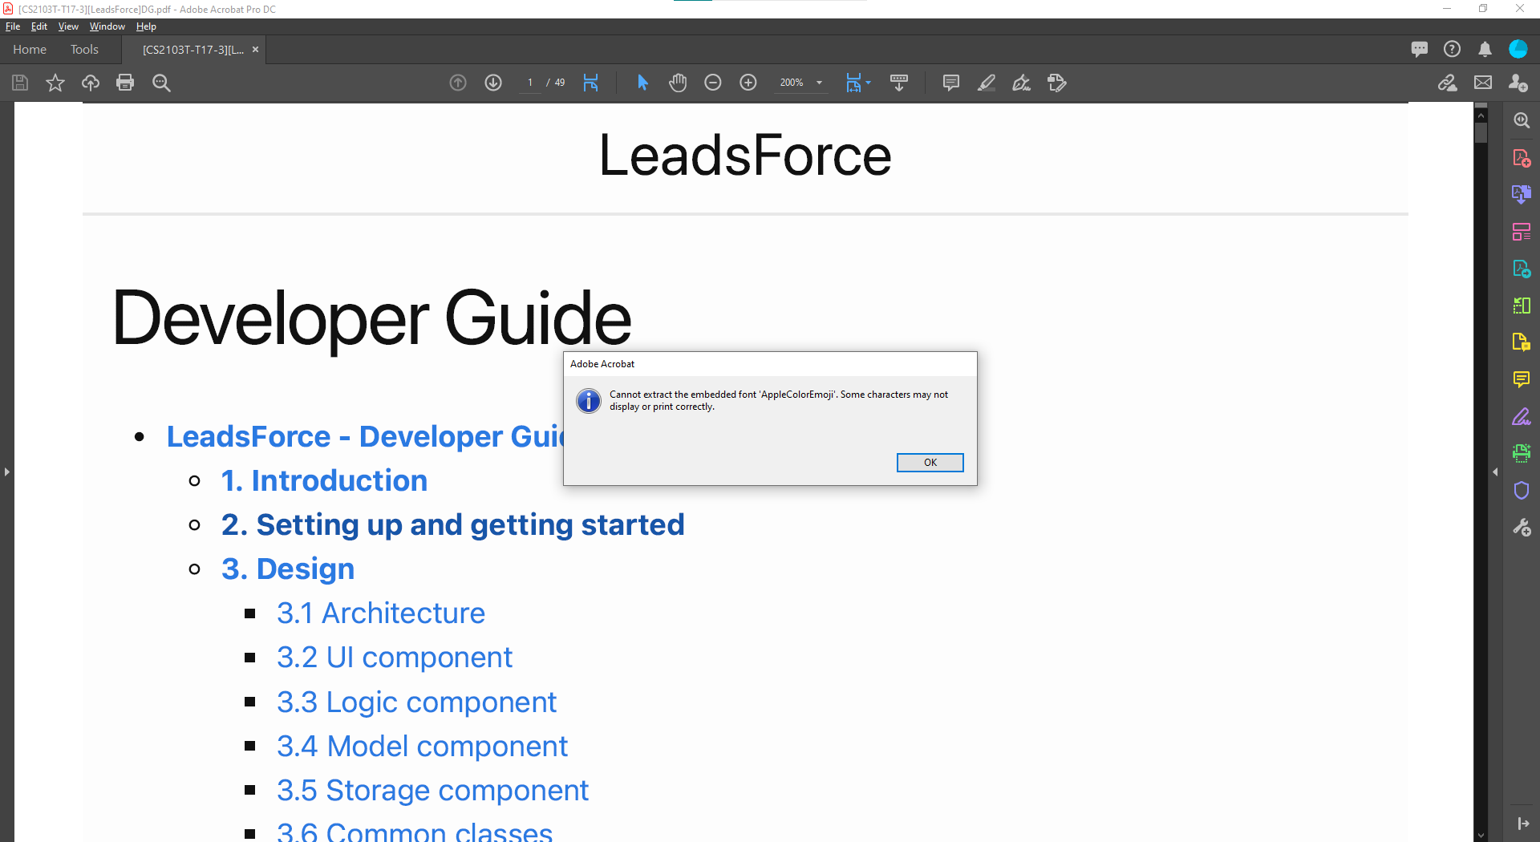Image resolution: width=1540 pixels, height=842 pixels.
Task: Save the file with the floppy disk icon
Action: click(x=20, y=83)
